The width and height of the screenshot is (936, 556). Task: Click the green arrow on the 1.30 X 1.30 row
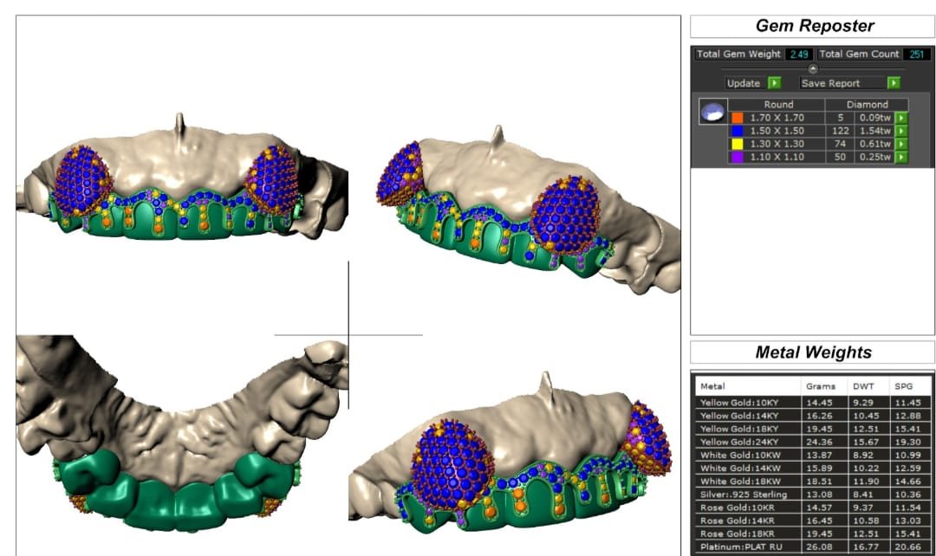(900, 144)
